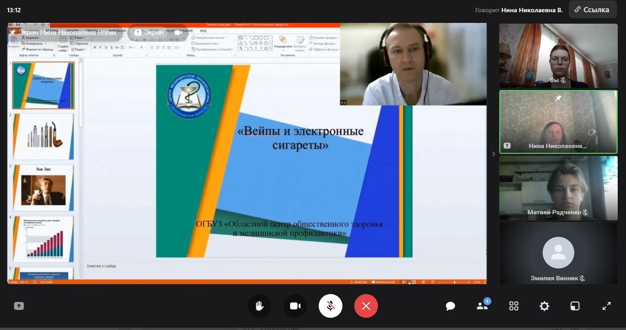Click the slide title «Вейпы и электронные сигареты»

point(300,138)
